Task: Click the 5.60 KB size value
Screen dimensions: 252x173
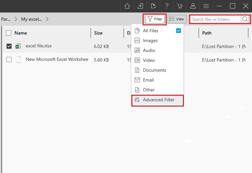Action: 101,60
